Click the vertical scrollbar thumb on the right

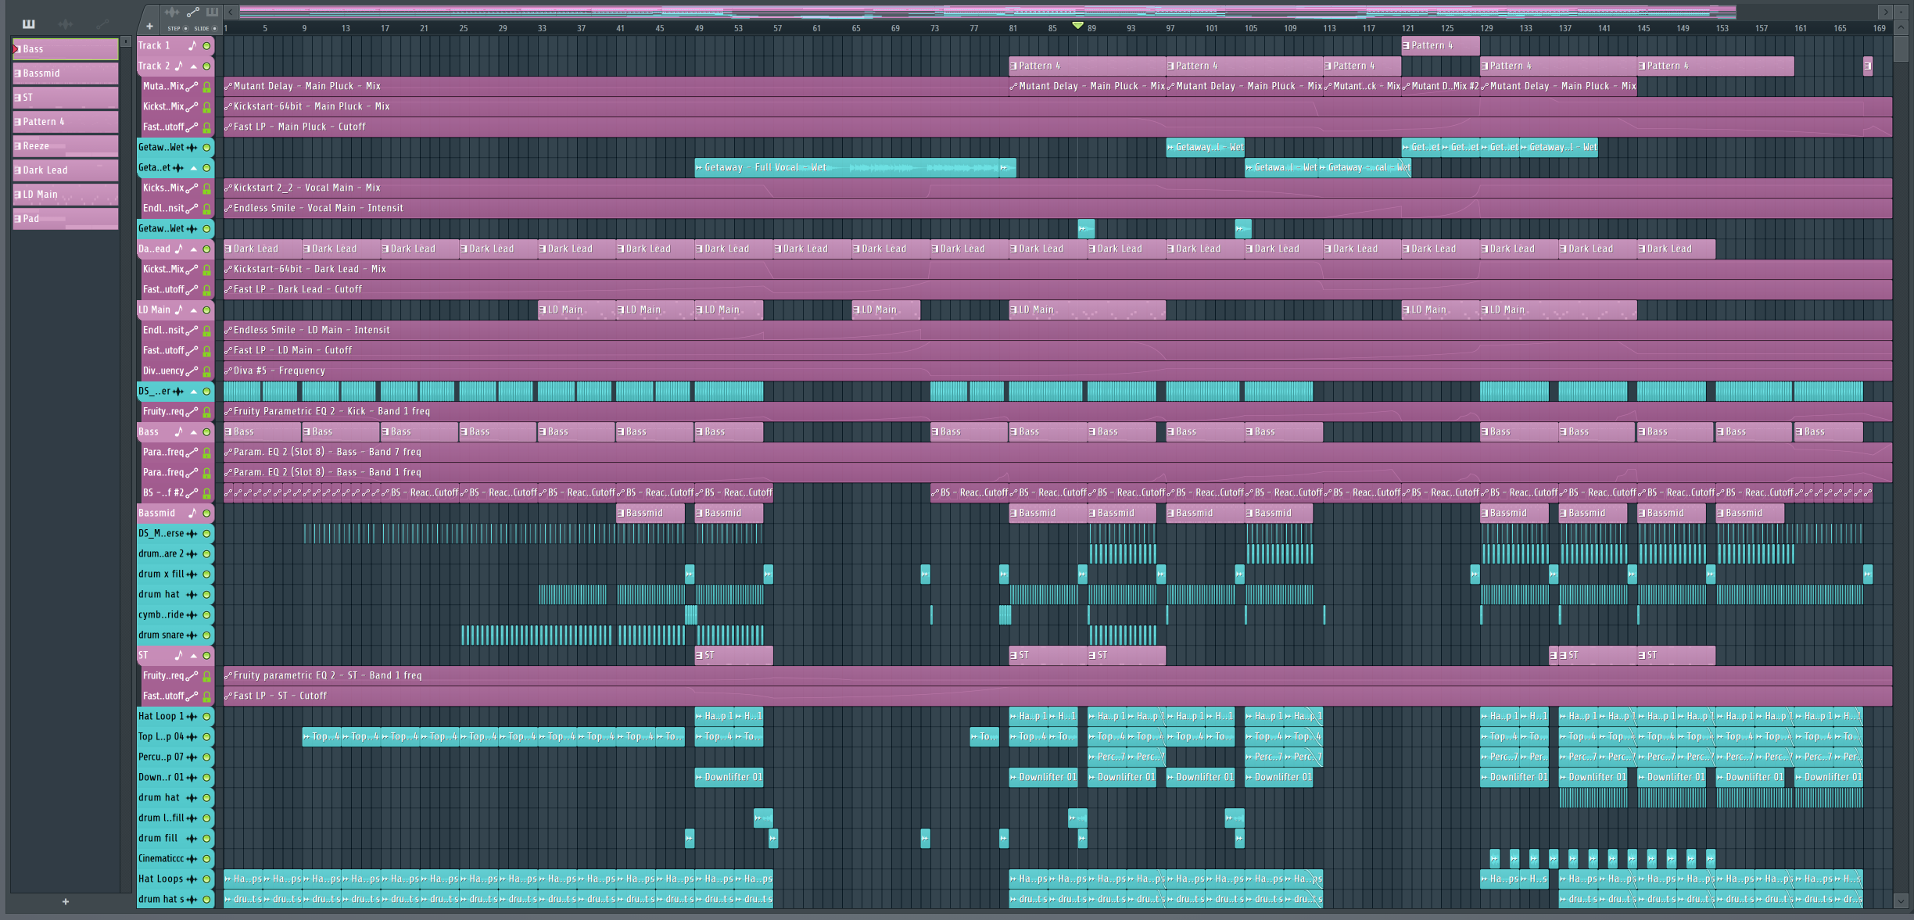click(1901, 48)
